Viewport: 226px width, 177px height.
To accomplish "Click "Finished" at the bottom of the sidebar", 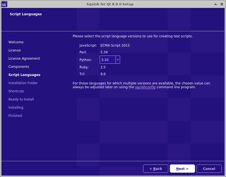I will pos(15,115).
